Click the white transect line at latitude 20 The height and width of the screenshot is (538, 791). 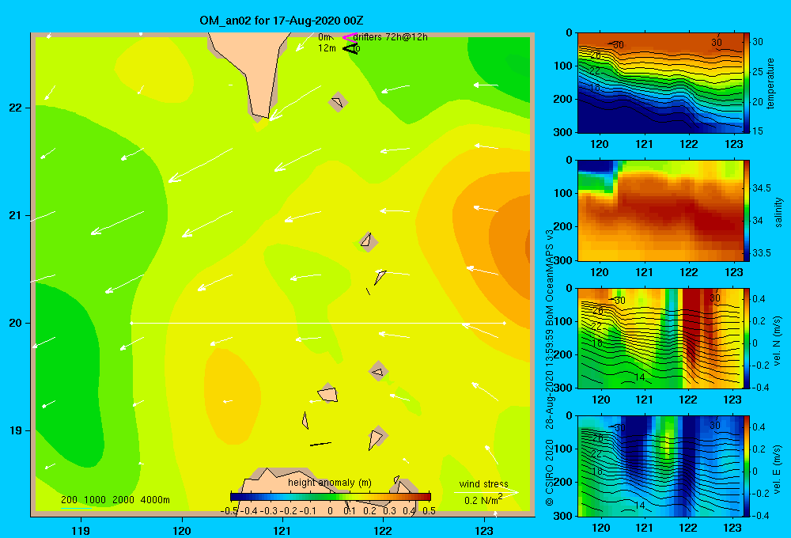[318, 323]
